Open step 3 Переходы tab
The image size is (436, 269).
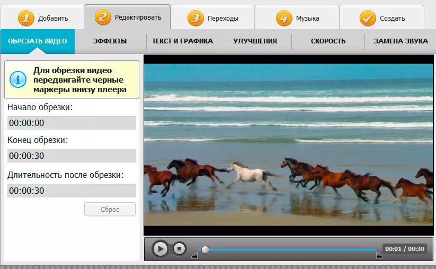pyautogui.click(x=213, y=17)
